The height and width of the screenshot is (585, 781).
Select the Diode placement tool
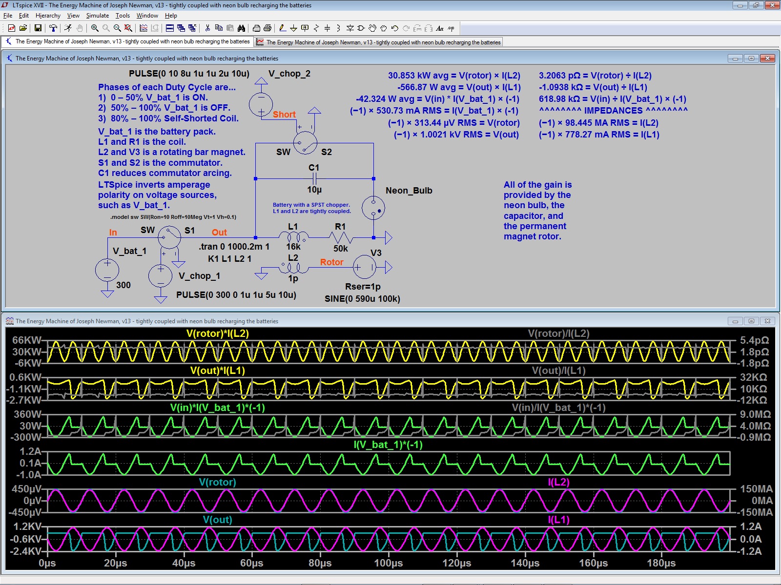(x=350, y=28)
